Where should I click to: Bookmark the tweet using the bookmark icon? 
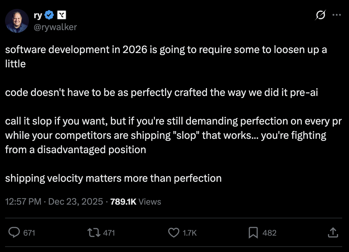[x=253, y=233]
